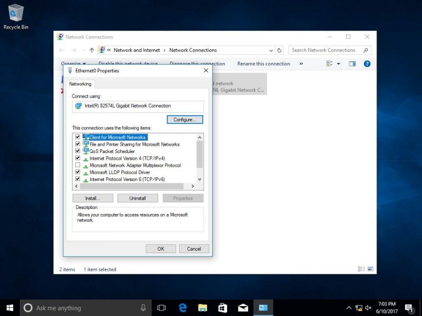Uncheck Client for Microsoft Networks

[x=77, y=137]
